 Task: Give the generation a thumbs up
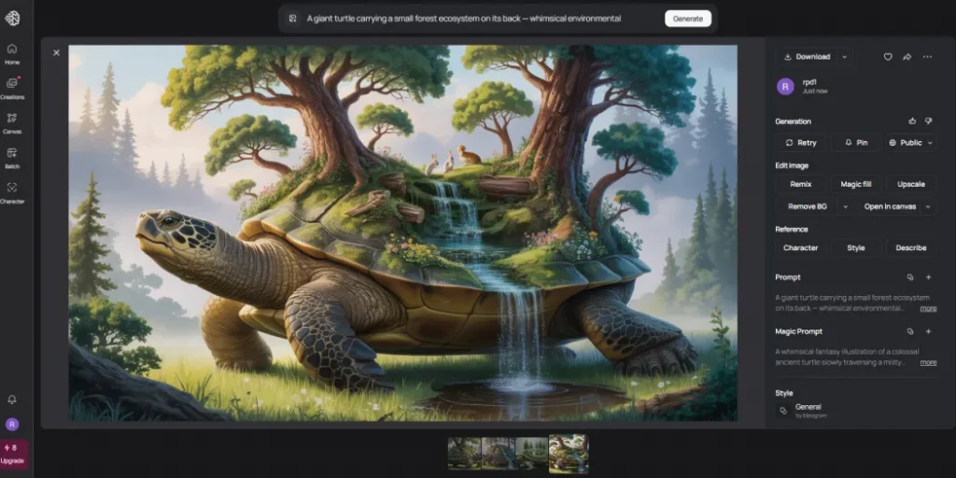(x=912, y=121)
